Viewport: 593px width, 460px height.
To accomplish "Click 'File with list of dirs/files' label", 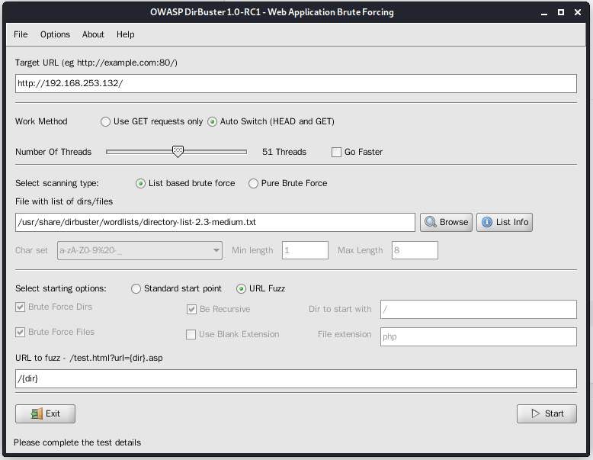I will coord(64,201).
